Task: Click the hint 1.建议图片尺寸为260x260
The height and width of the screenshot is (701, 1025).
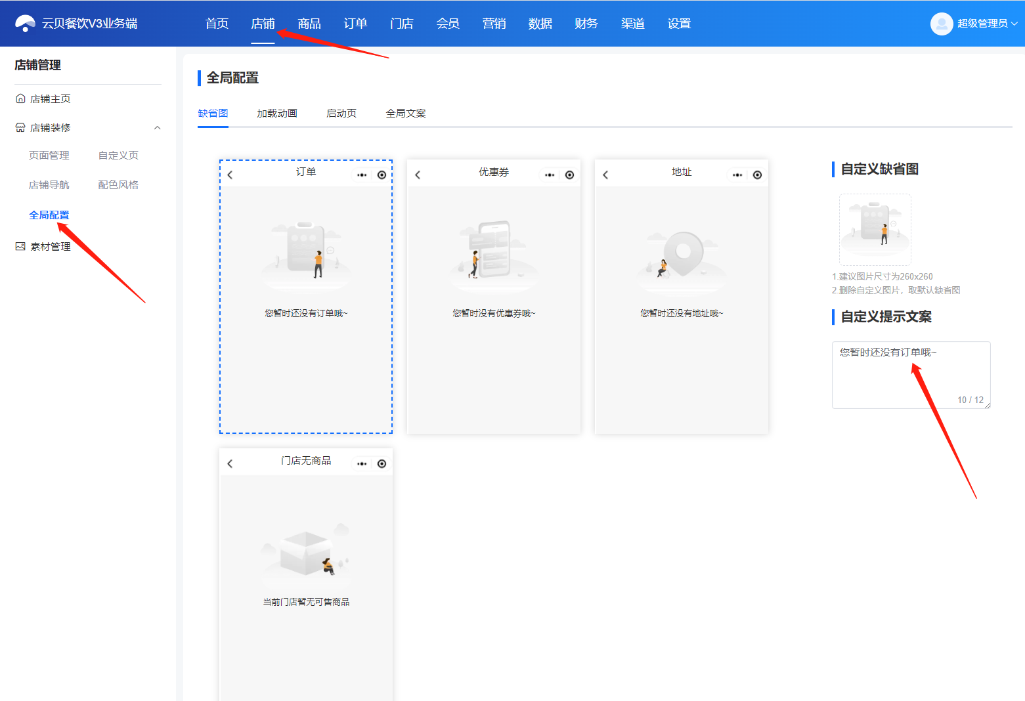Action: click(x=883, y=276)
